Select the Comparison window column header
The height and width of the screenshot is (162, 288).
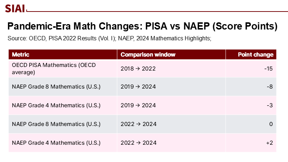pyautogui.click(x=148, y=55)
